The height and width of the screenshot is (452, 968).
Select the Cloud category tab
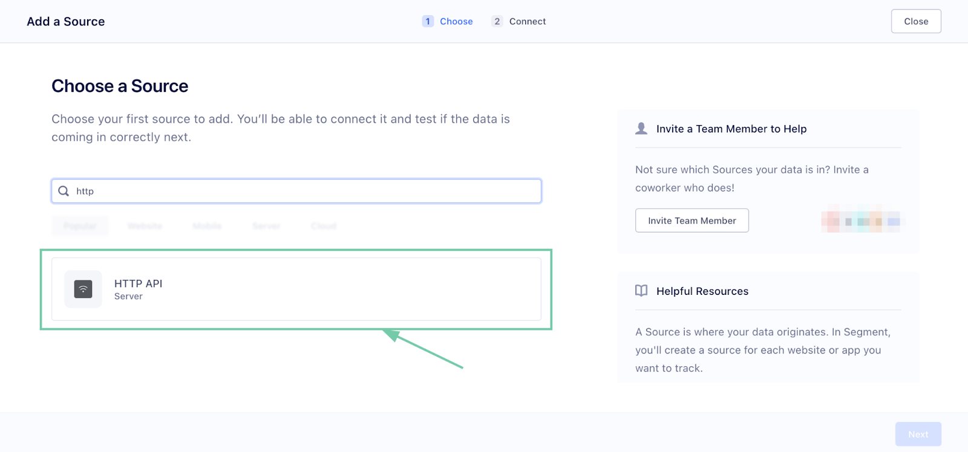[324, 226]
